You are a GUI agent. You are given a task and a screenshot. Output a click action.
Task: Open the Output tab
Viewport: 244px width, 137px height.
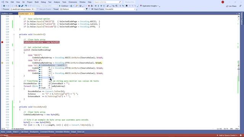(x=74, y=132)
